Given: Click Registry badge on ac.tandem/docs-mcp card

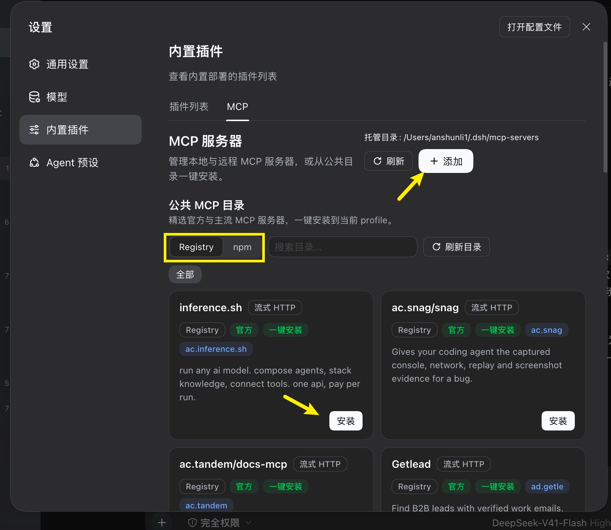Looking at the screenshot, I should click(202, 486).
